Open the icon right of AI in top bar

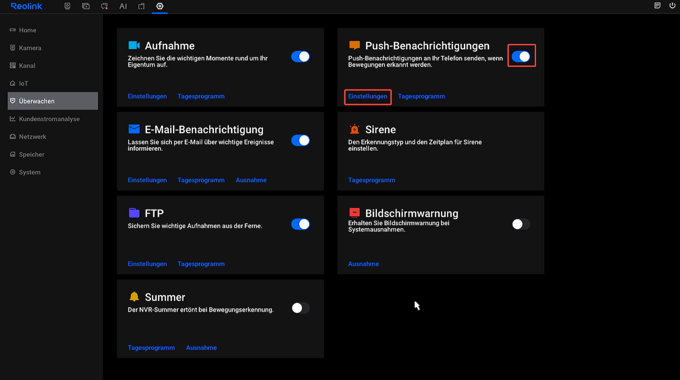[141, 6]
